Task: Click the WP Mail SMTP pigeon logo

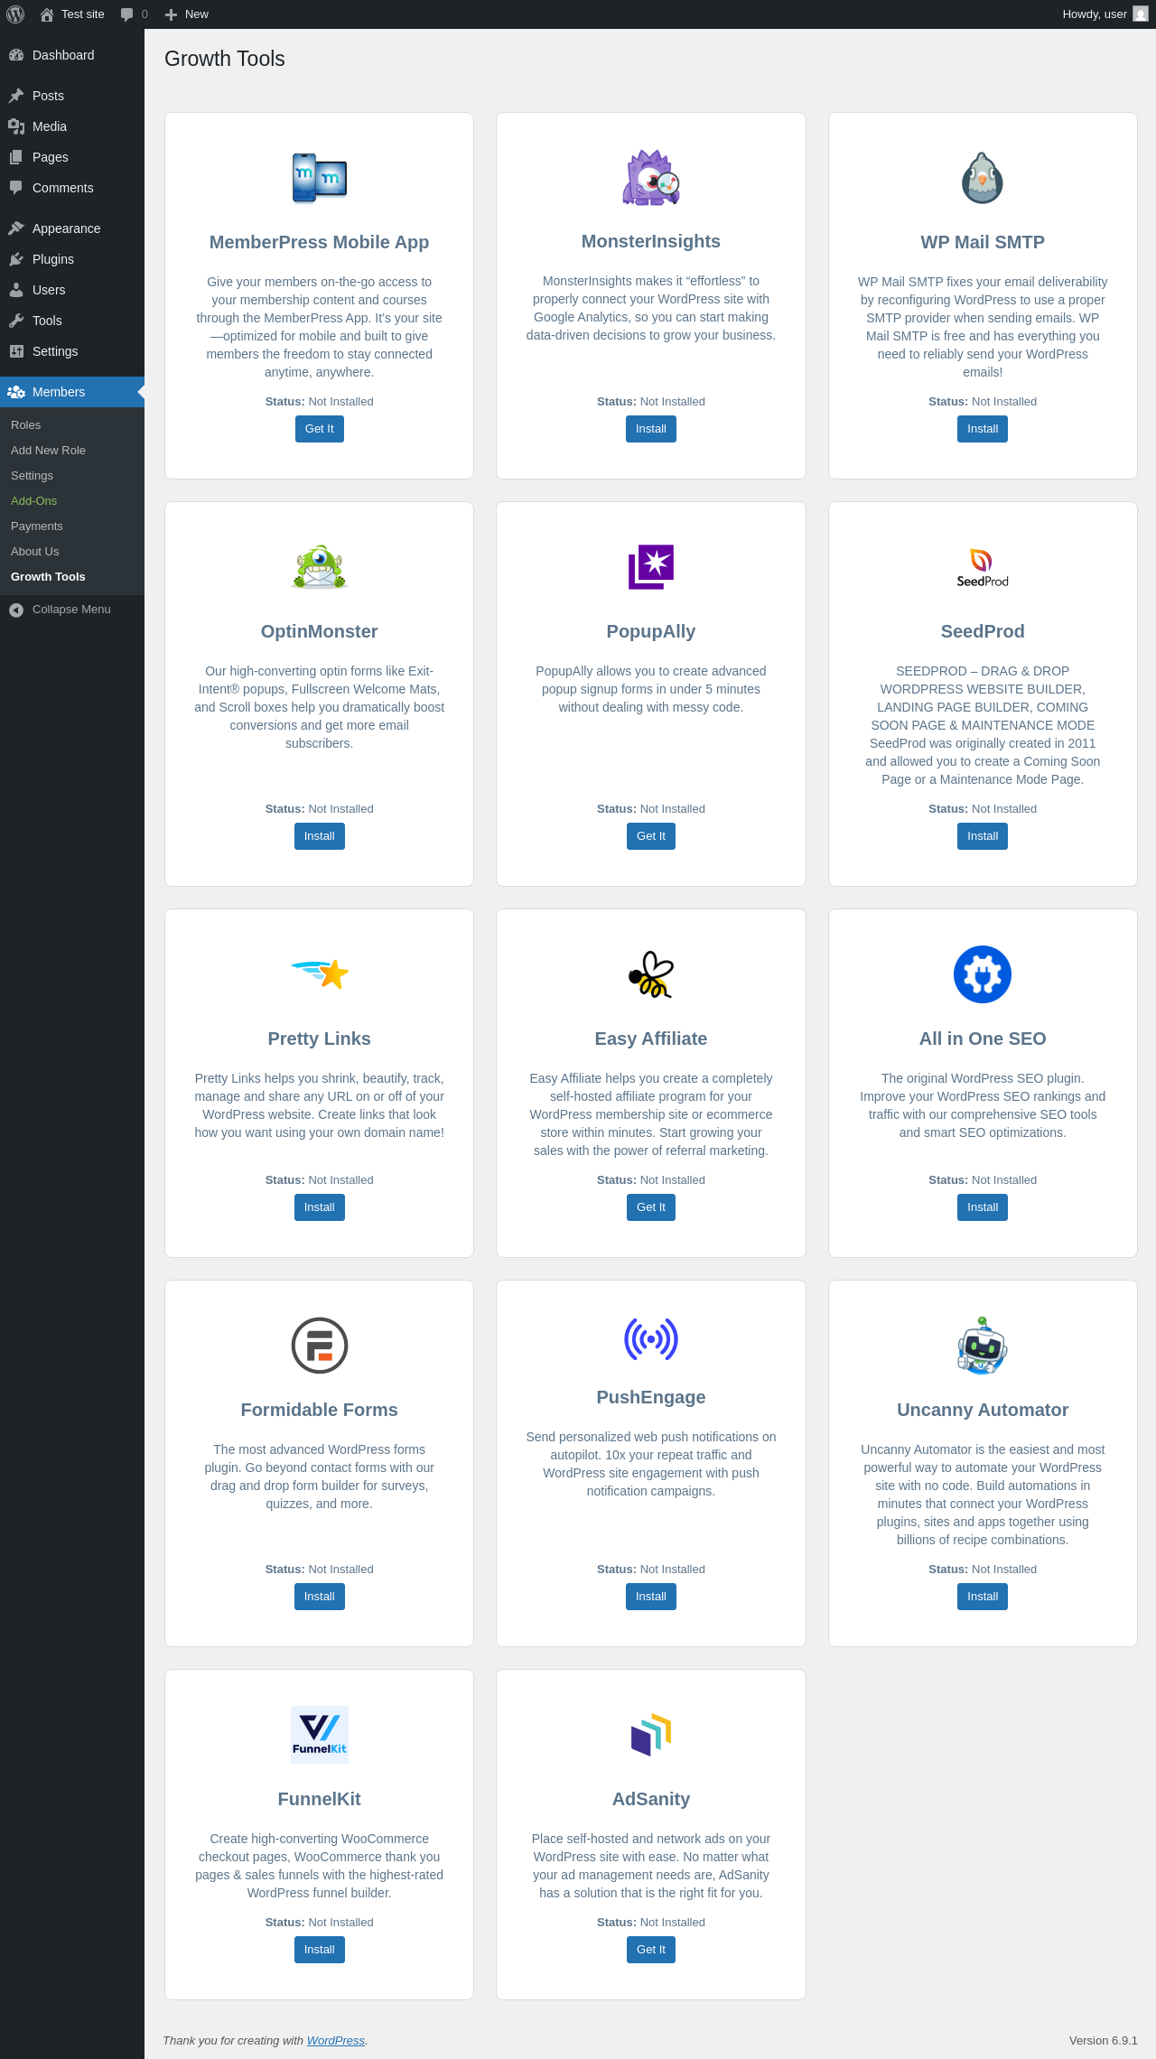Action: [983, 178]
